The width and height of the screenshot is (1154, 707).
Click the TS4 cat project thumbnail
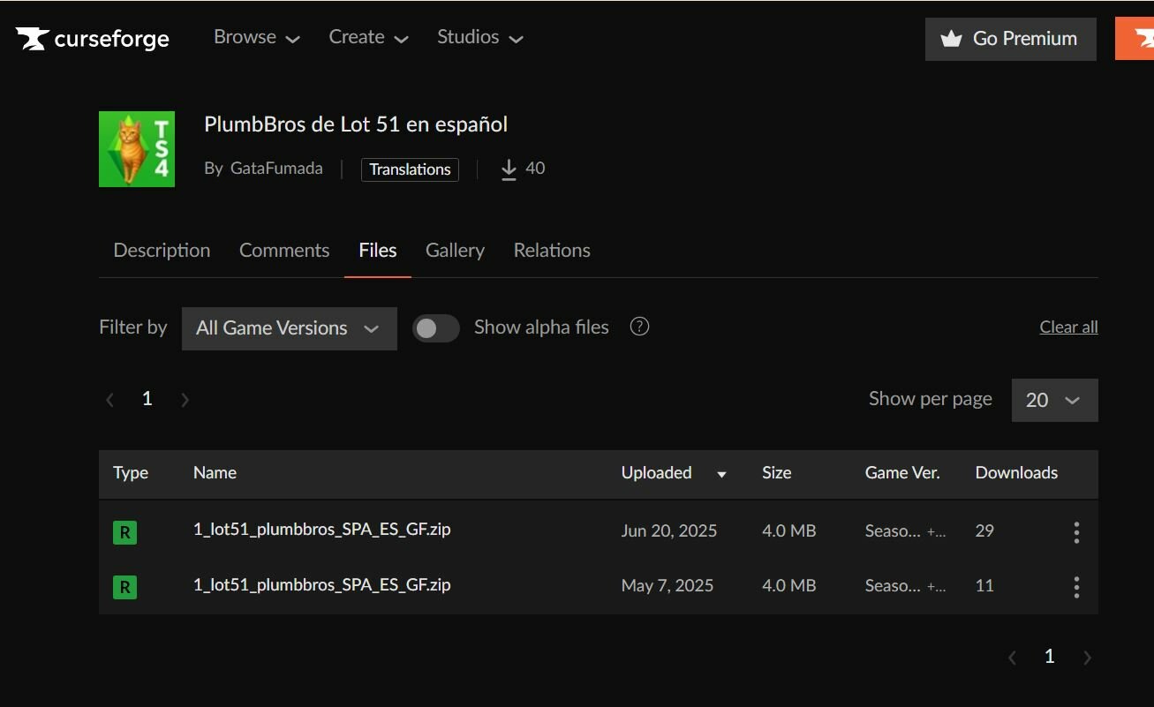point(137,149)
